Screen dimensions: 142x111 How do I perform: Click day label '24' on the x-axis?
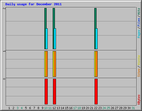[104, 108]
